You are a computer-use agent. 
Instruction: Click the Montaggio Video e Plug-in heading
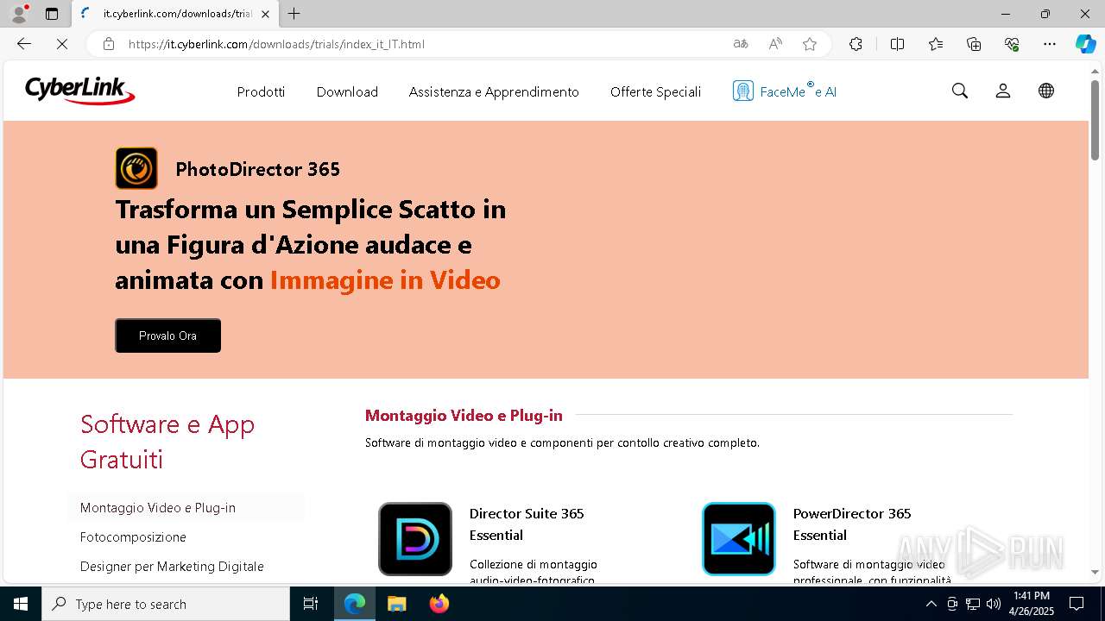click(464, 416)
